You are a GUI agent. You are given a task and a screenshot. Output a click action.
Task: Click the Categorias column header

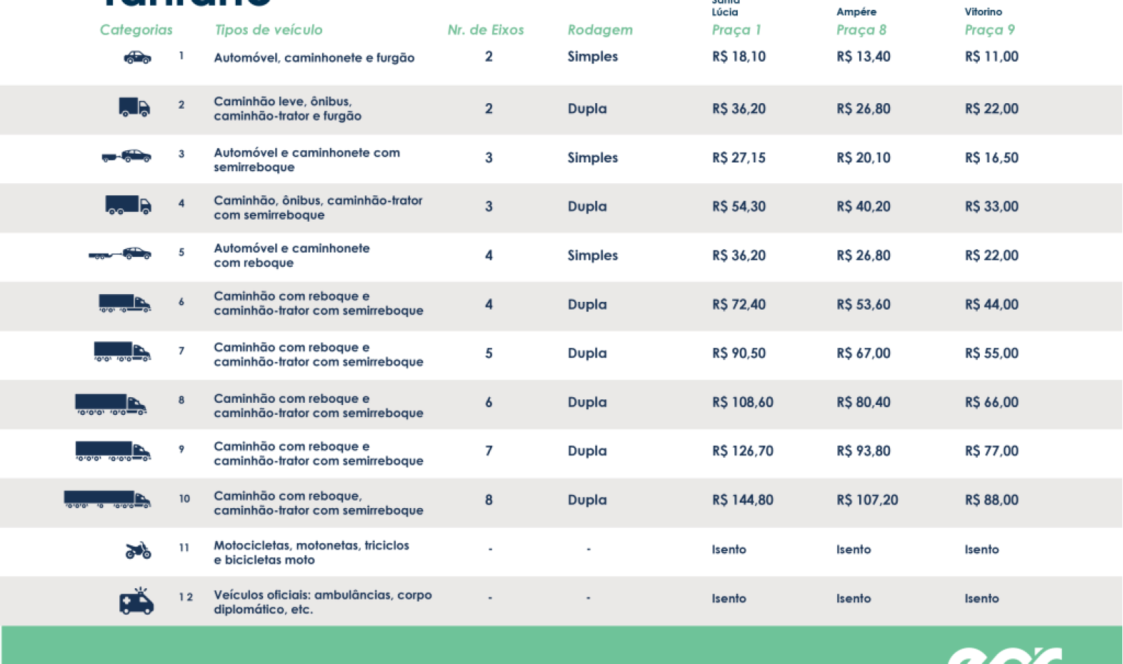(136, 29)
